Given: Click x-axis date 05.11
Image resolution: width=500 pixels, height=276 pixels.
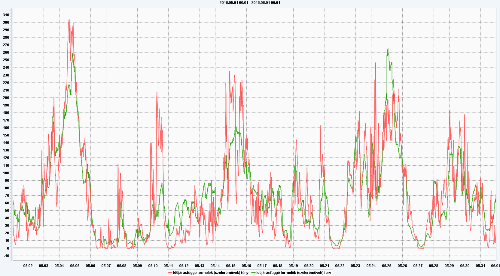Looking at the screenshot, I should click(168, 266).
